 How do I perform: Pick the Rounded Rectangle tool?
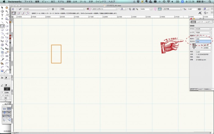pos(6,26)
